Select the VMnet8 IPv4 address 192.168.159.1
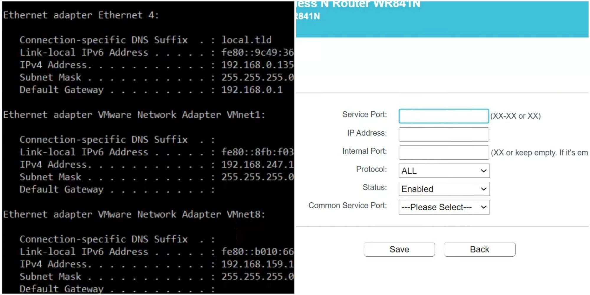Image resolution: width=590 pixels, height=295 pixels. [x=258, y=264]
